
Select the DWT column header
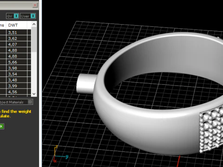click(17, 25)
